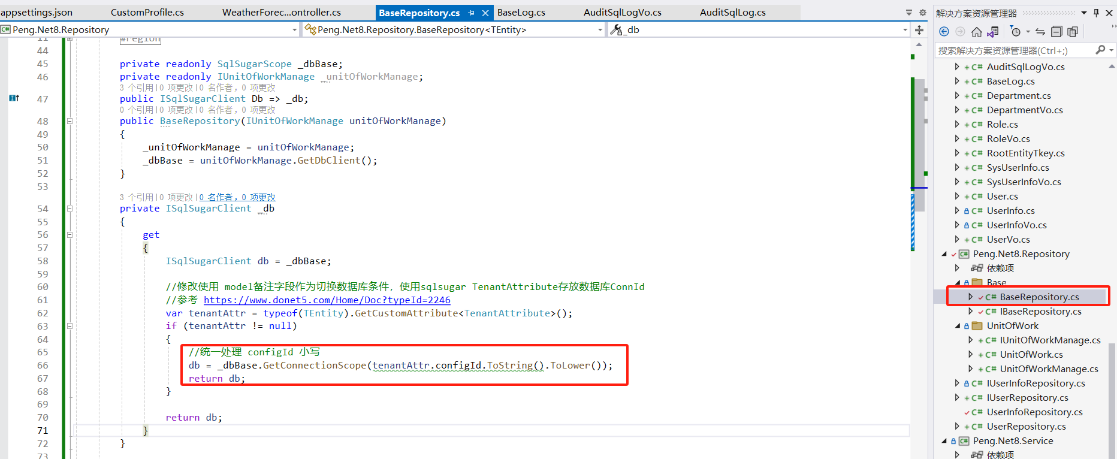Expand the Role.cs node

pos(956,124)
